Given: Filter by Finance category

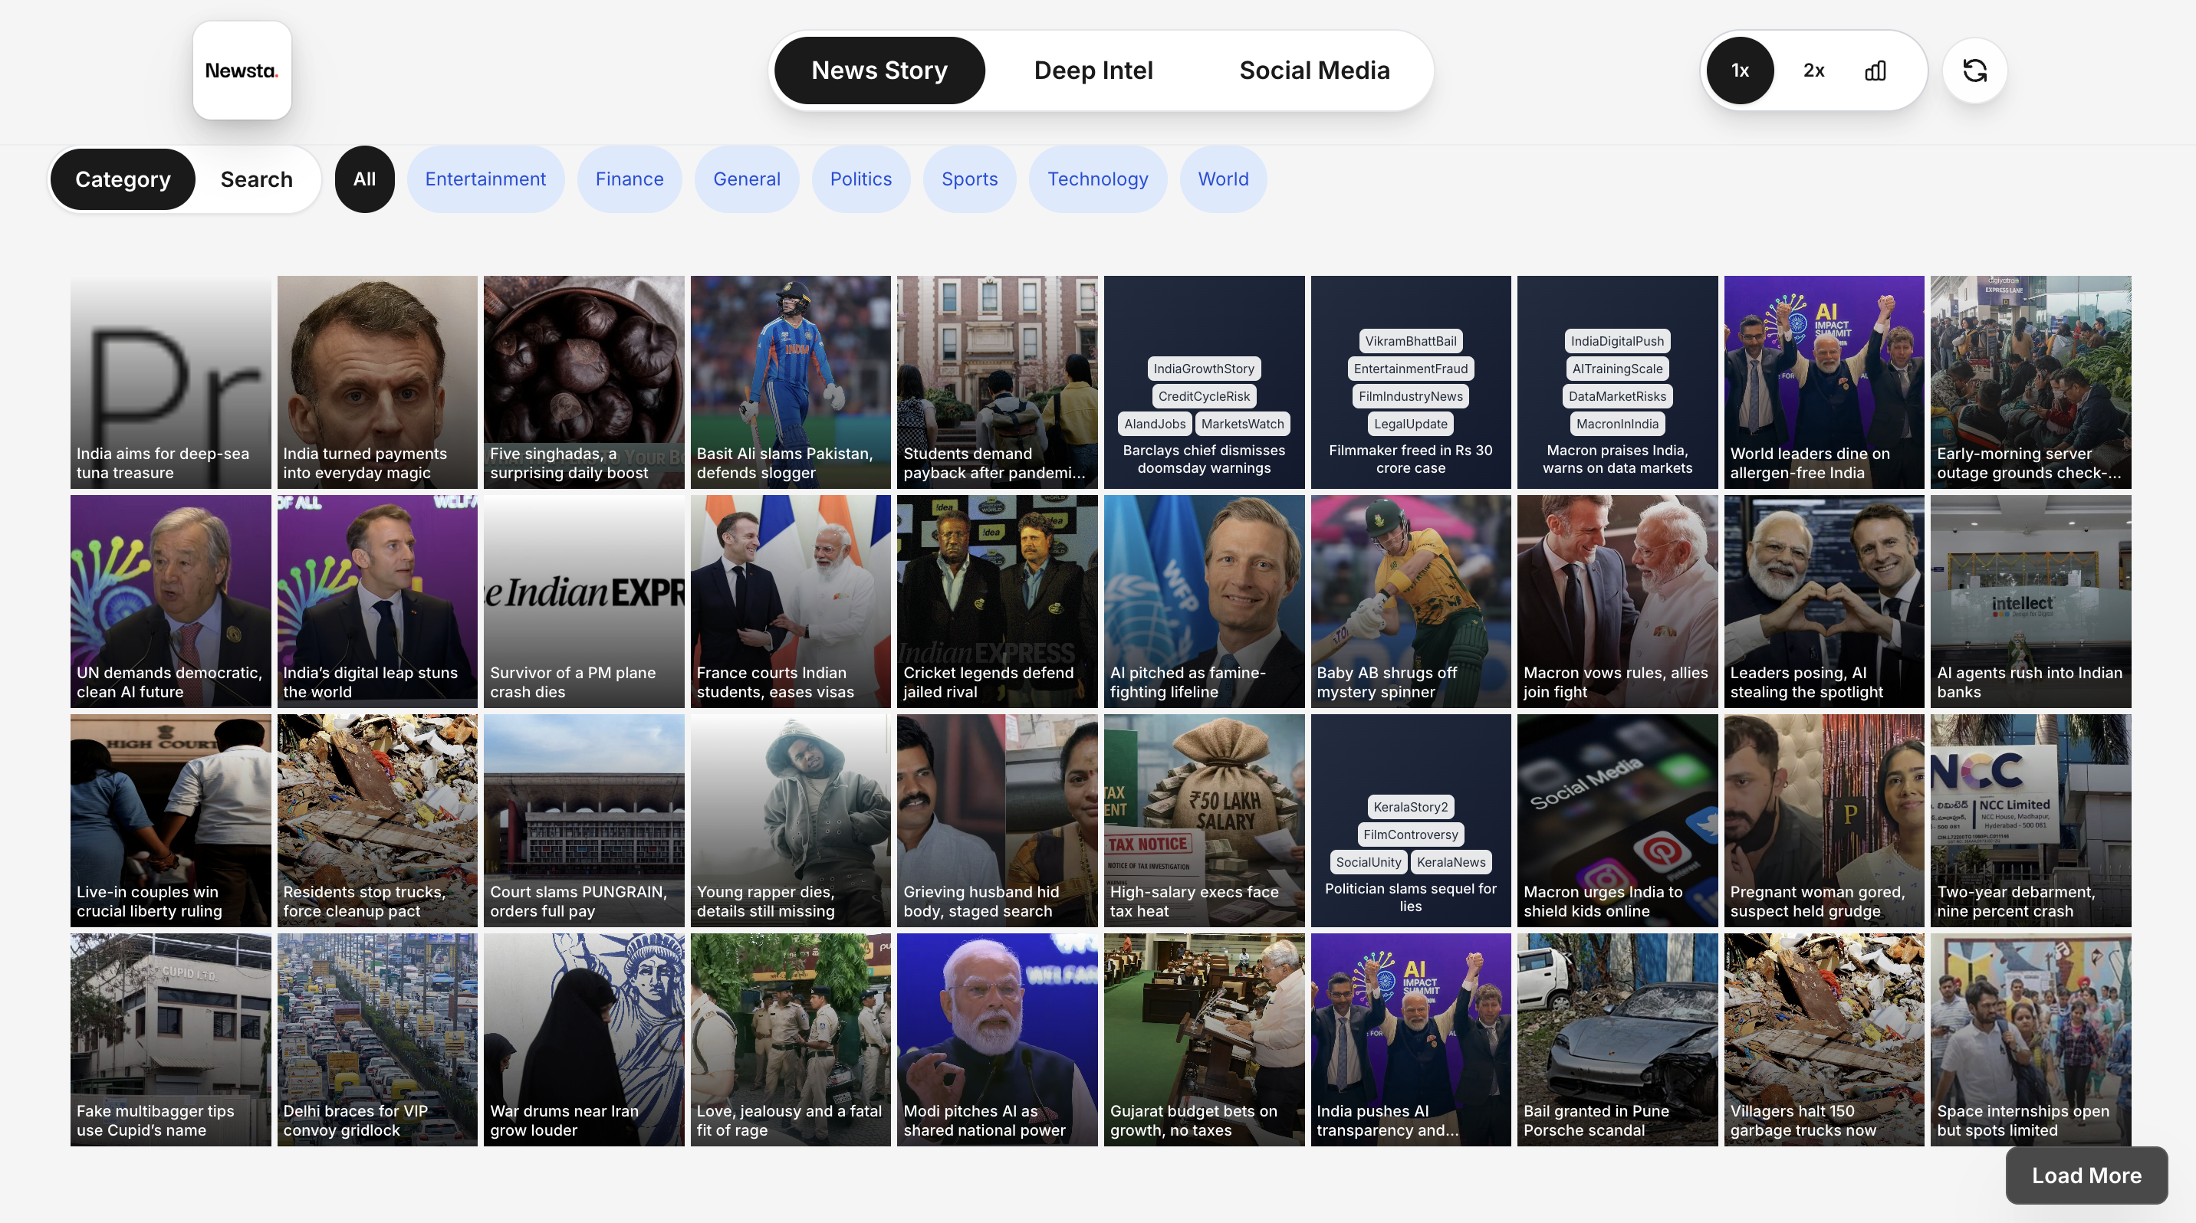Looking at the screenshot, I should [630, 180].
